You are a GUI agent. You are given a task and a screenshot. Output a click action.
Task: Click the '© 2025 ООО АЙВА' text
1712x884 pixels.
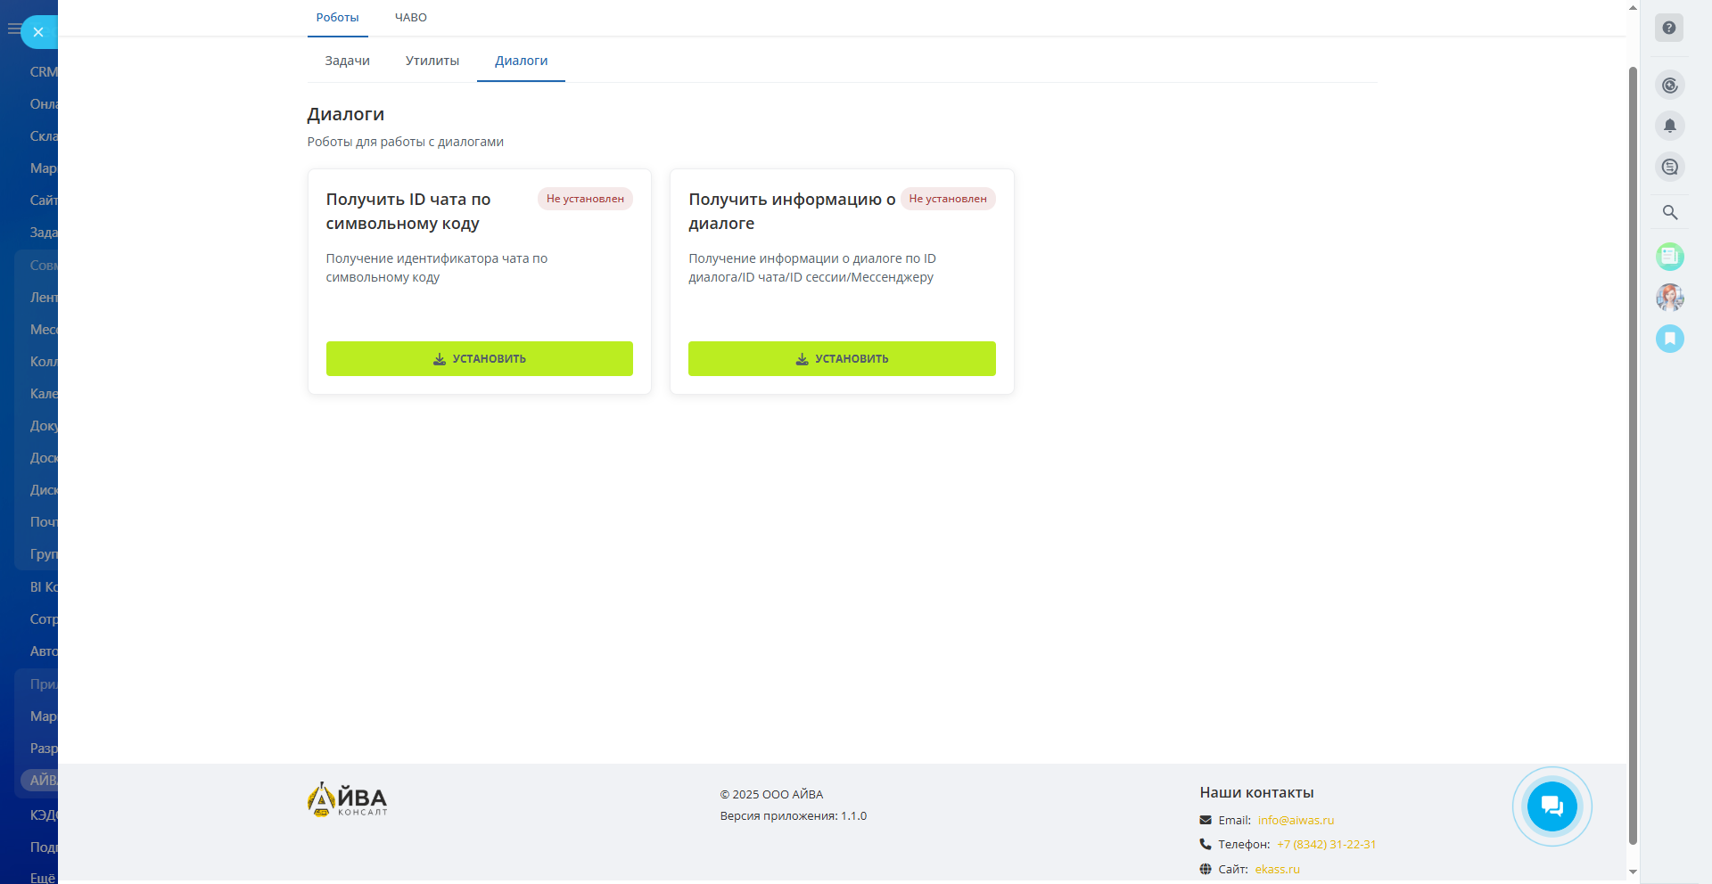[x=772, y=794]
